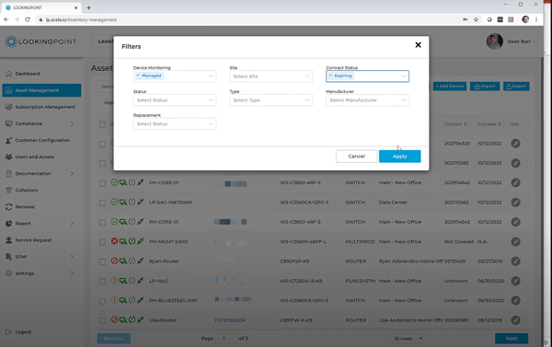
Task: Select checkbox for Ryan-Router row
Action: point(102,261)
